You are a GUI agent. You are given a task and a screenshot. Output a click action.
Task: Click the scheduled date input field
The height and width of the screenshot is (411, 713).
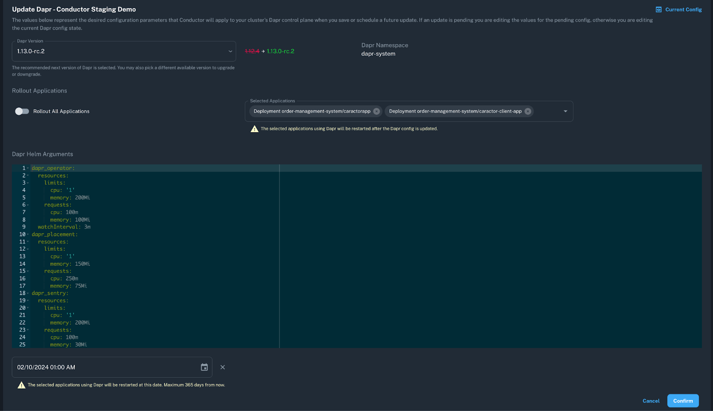[x=89, y=367]
